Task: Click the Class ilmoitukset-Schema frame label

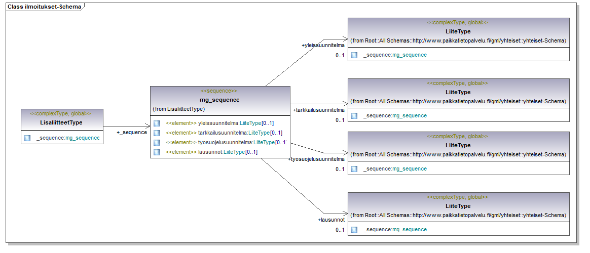Action: (x=44, y=7)
